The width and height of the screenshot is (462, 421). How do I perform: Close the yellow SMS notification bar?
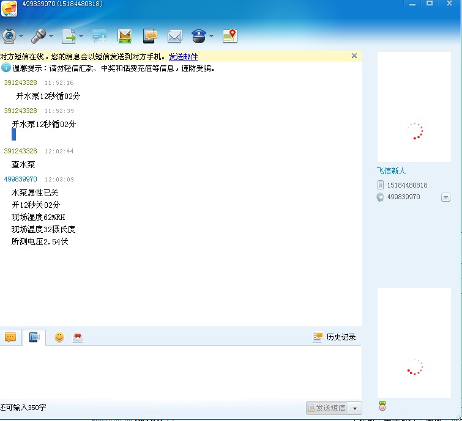tap(354, 56)
